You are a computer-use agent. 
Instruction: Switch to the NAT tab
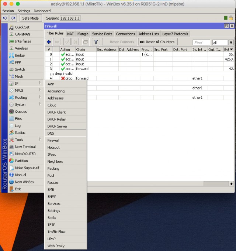pyautogui.click(x=70, y=34)
